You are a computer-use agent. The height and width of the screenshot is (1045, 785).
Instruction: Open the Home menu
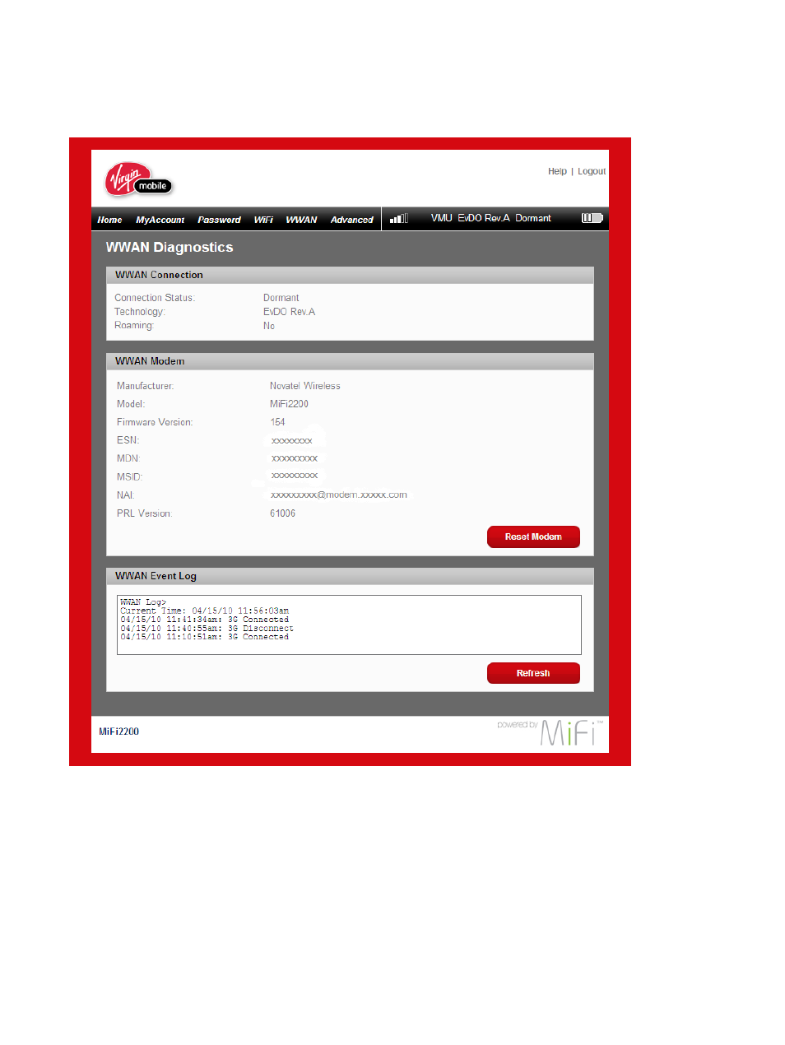[109, 220]
